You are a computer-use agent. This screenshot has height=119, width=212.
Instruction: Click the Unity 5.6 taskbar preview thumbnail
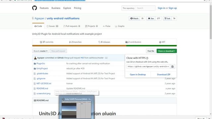(x=77, y=107)
